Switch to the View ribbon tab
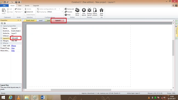This screenshot has width=178, height=100. 20,5
